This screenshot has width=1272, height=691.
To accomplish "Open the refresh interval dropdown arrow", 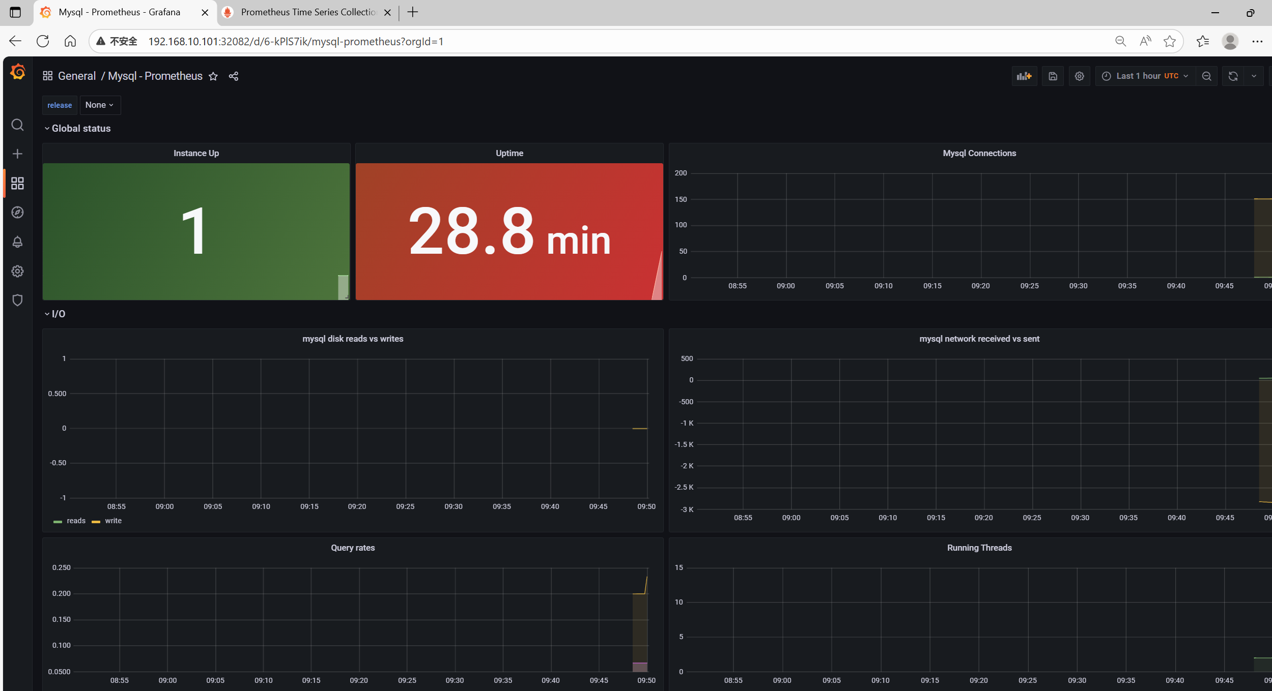I will (1254, 76).
